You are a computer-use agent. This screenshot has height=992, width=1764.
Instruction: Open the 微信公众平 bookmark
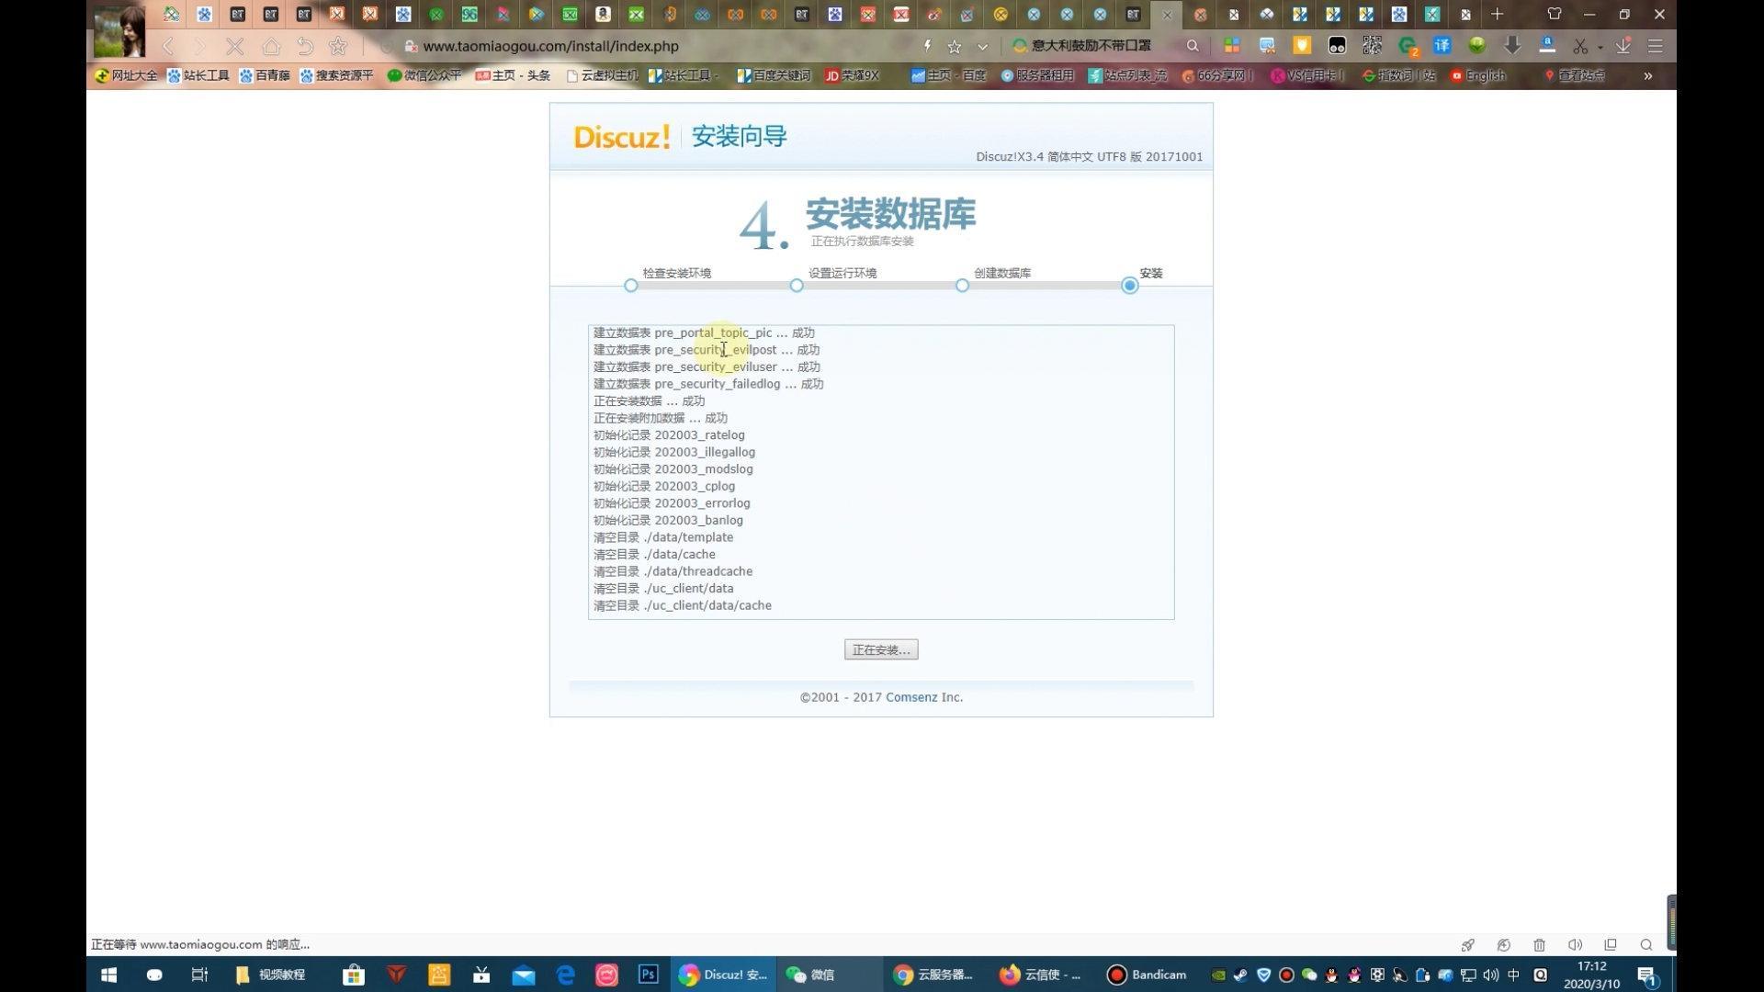424,75
